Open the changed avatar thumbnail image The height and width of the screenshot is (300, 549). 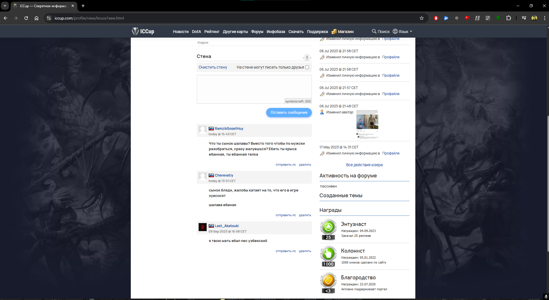pos(367,125)
